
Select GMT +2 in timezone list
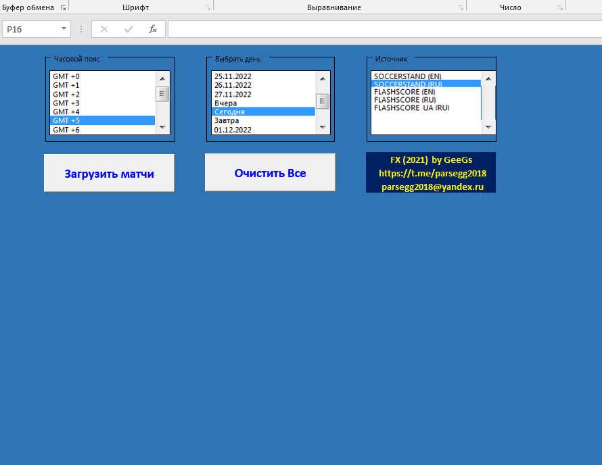103,95
